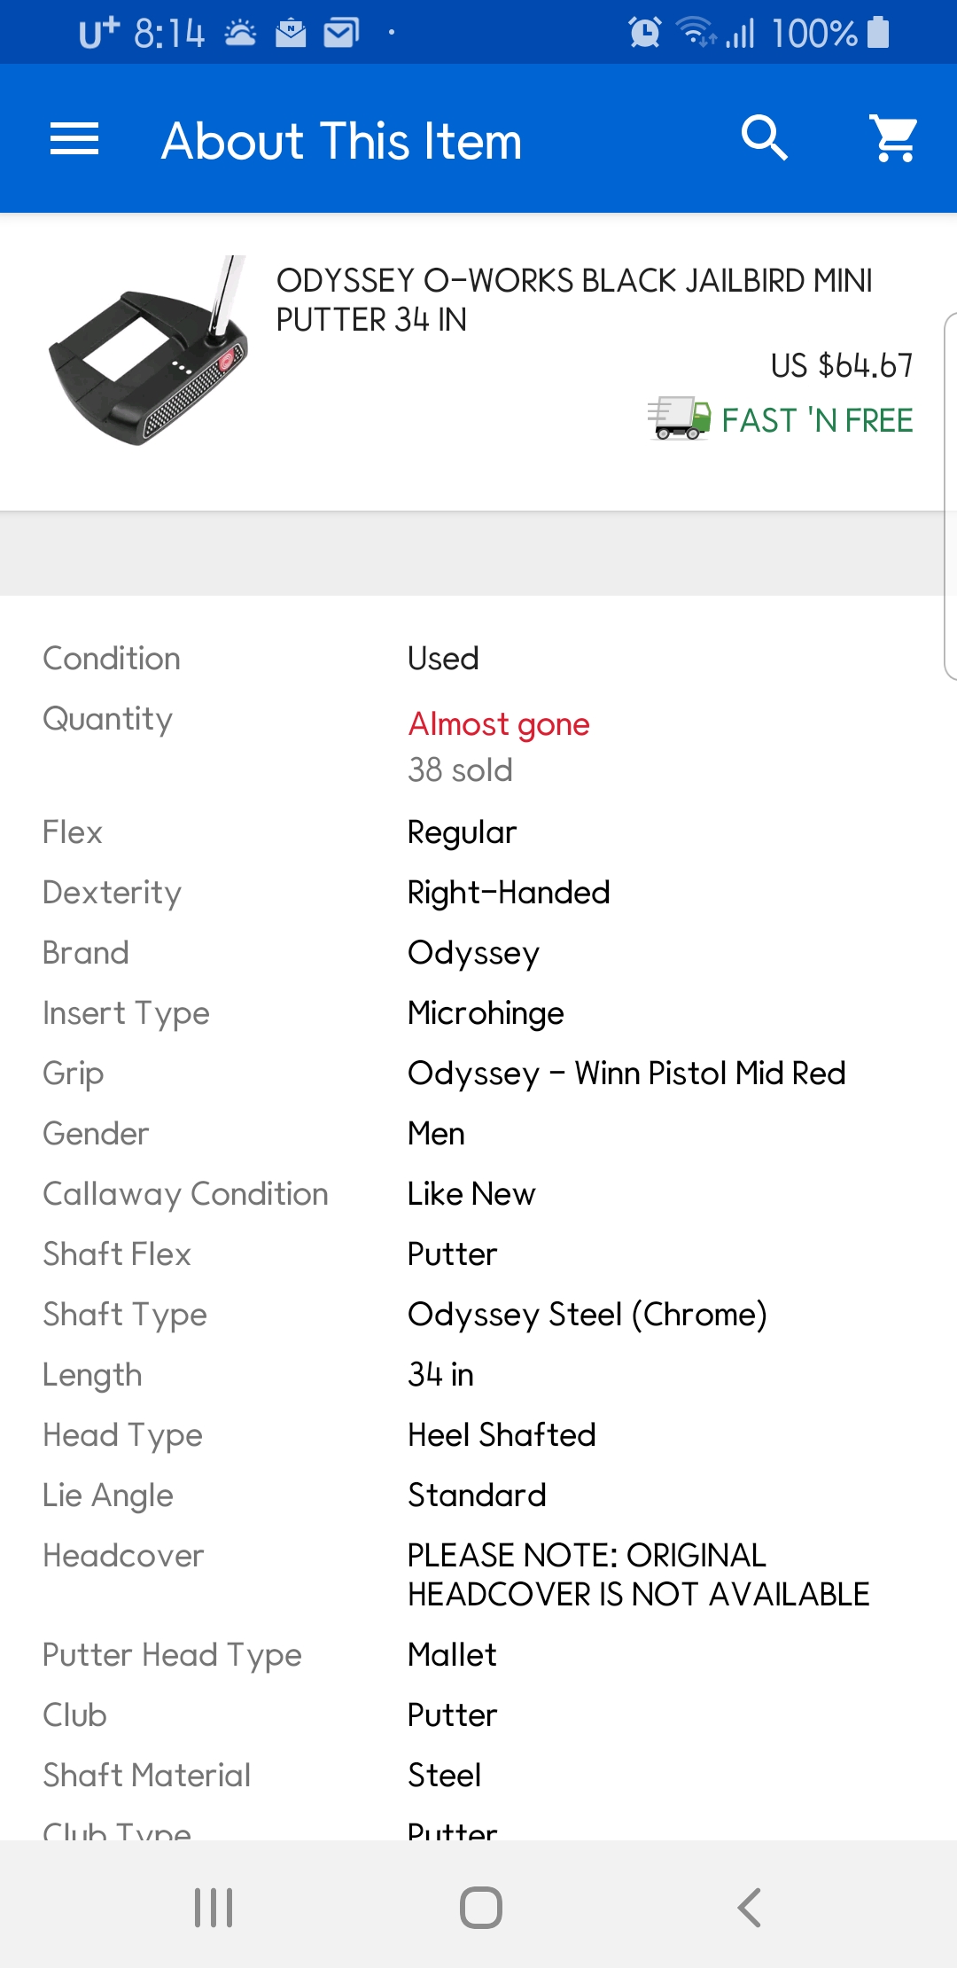This screenshot has width=957, height=1968.
Task: Open the hamburger navigation menu
Action: click(x=74, y=139)
